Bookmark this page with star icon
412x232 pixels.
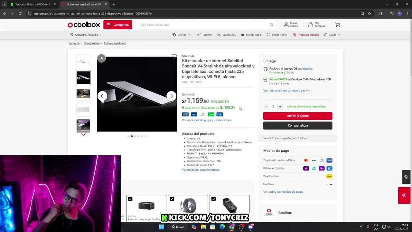coord(370,14)
